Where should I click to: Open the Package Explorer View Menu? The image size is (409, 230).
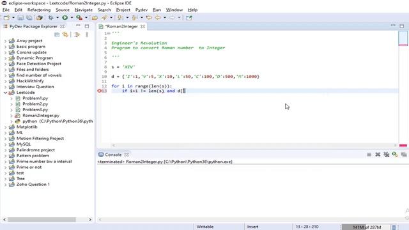tap(87, 34)
